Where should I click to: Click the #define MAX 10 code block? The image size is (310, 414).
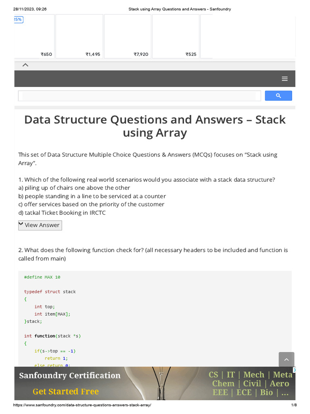pyautogui.click(x=42, y=277)
